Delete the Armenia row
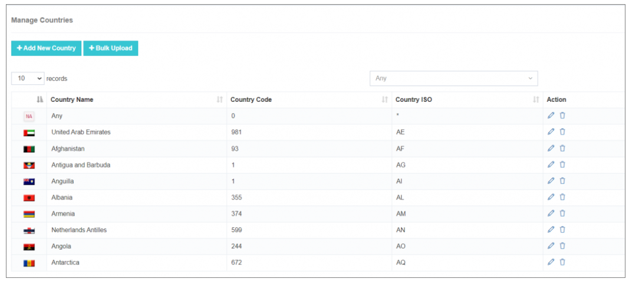Image resolution: width=629 pixels, height=285 pixels. pyautogui.click(x=562, y=213)
